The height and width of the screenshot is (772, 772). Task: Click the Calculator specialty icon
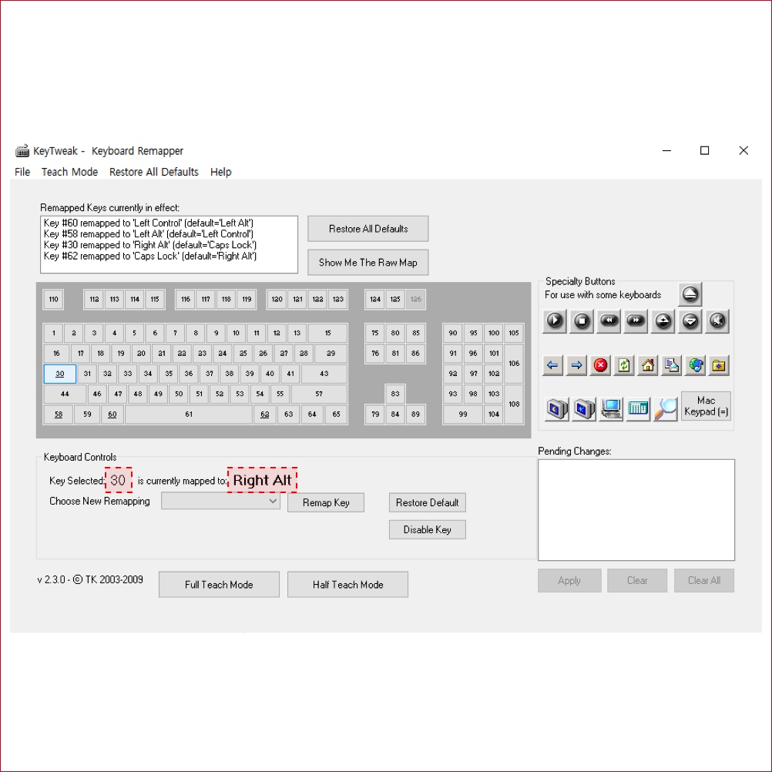point(638,408)
